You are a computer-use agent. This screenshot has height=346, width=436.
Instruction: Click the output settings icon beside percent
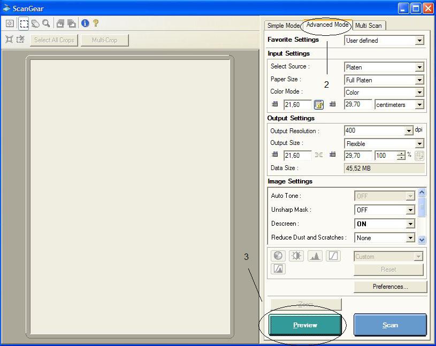point(419,156)
